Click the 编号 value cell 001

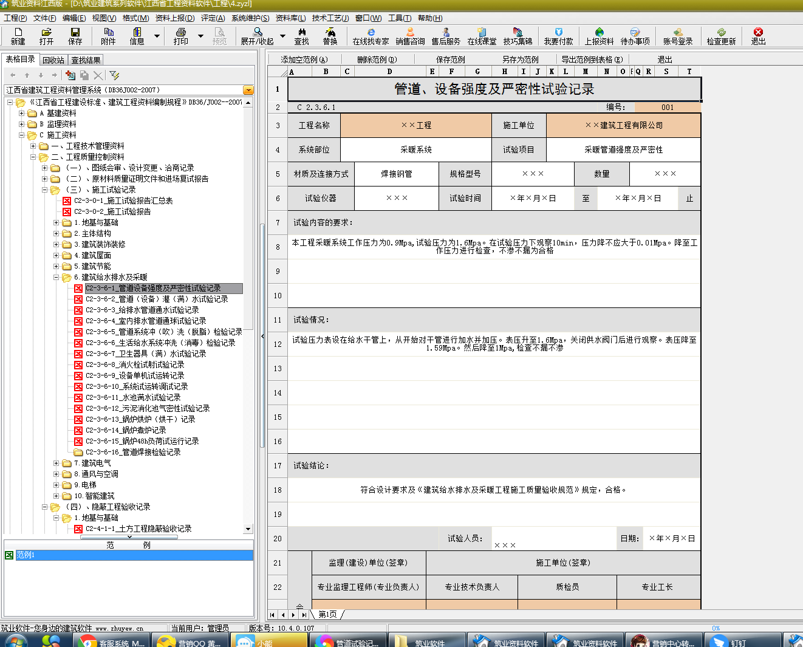click(x=668, y=107)
